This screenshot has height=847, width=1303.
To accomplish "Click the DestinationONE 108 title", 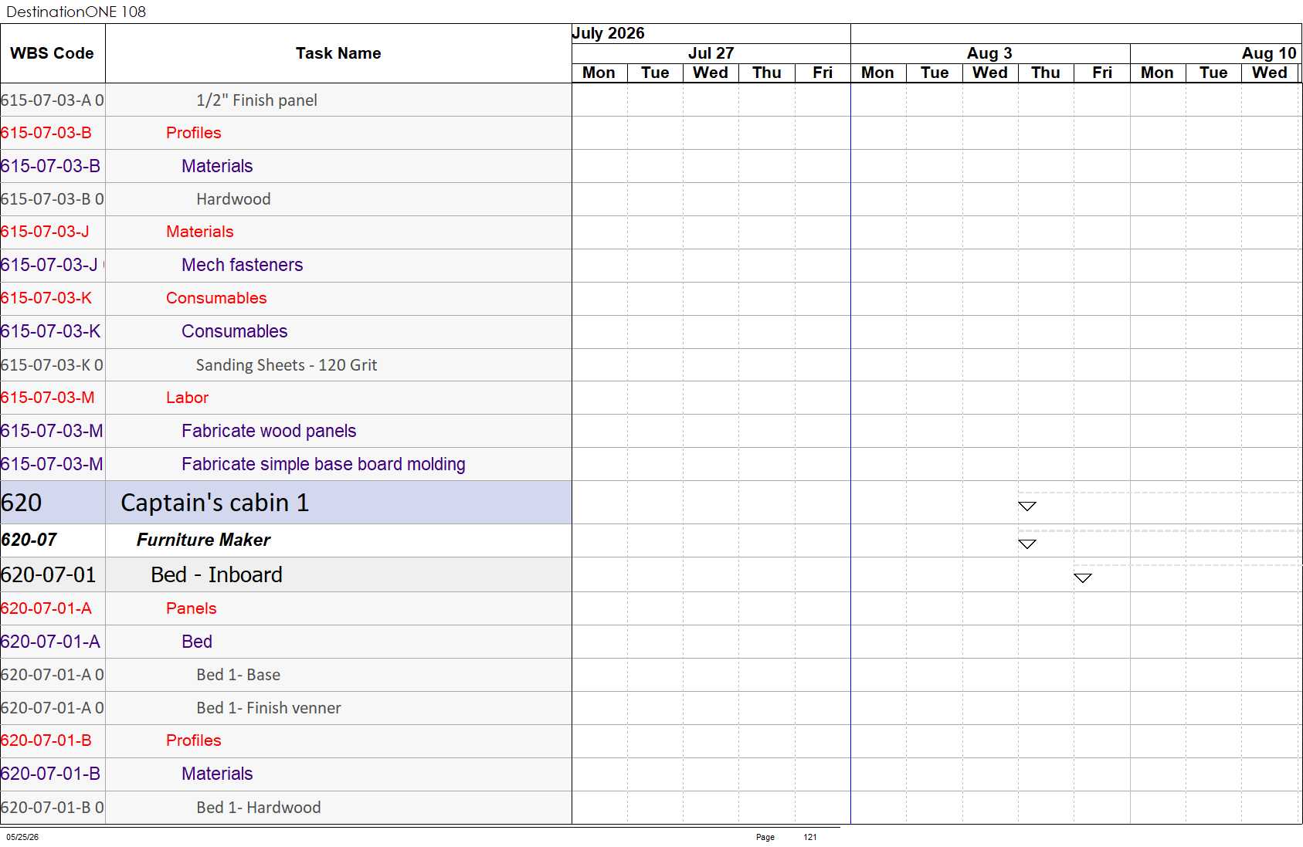I will pyautogui.click(x=76, y=12).
